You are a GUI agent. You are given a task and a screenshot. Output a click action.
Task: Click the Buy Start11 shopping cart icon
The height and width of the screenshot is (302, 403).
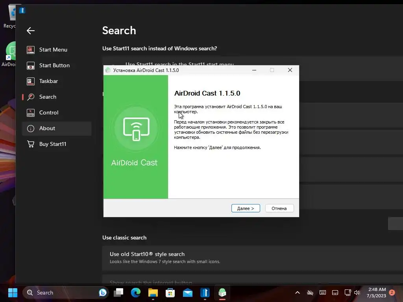[x=31, y=144]
